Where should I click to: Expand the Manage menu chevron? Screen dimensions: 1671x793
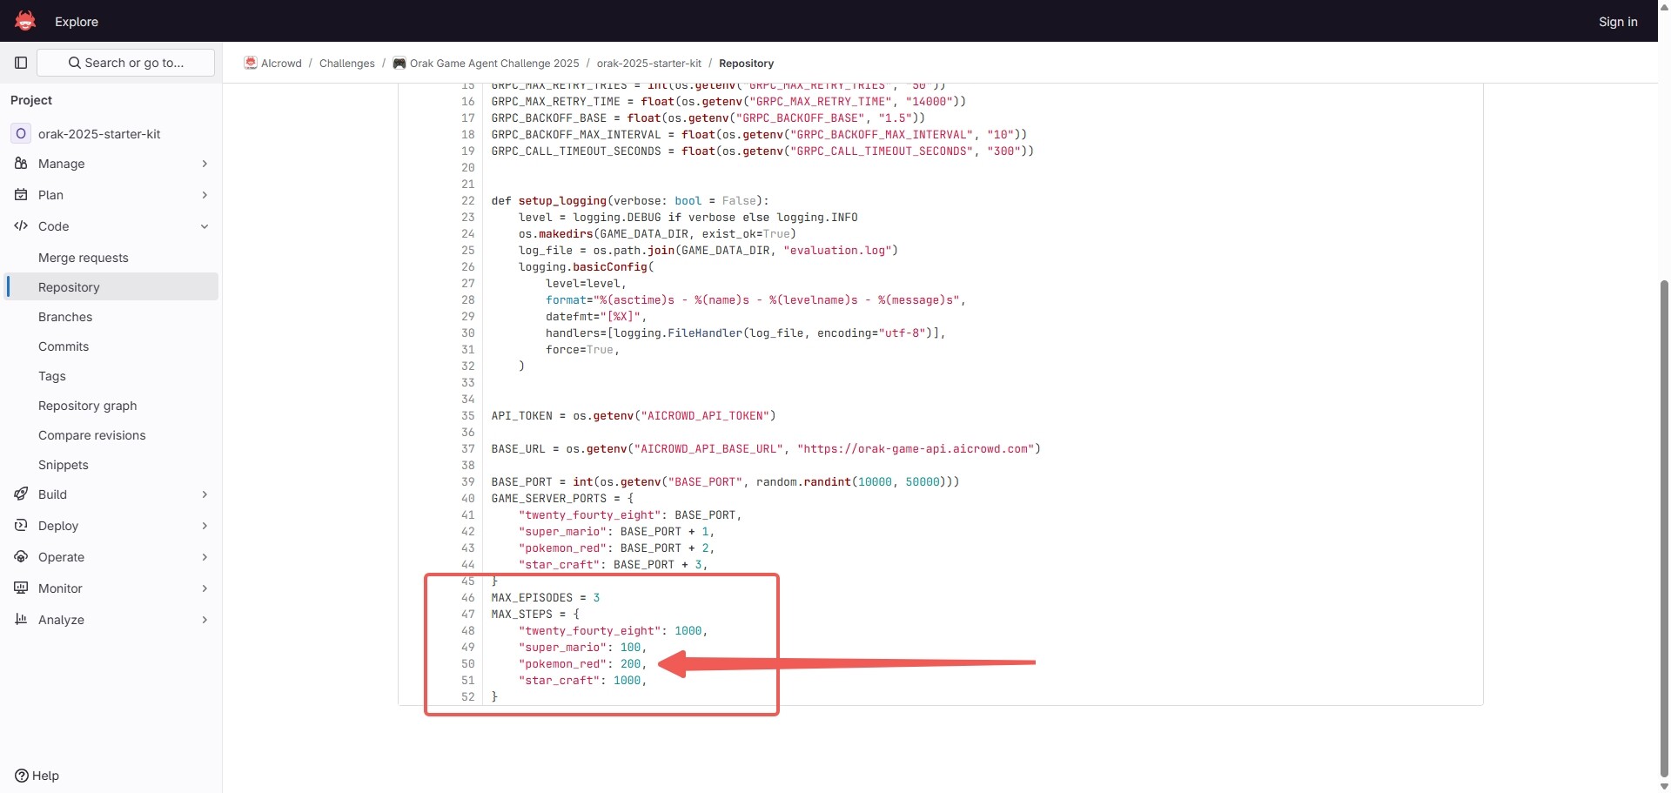(x=205, y=164)
